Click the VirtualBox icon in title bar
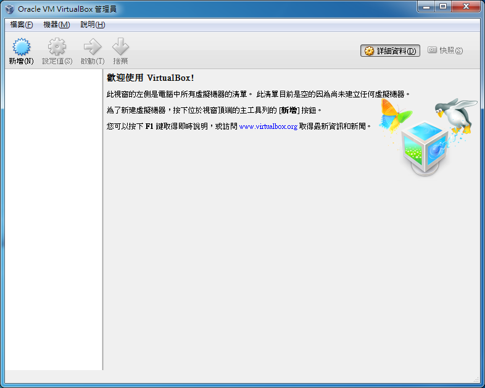485x388 pixels. coord(10,9)
